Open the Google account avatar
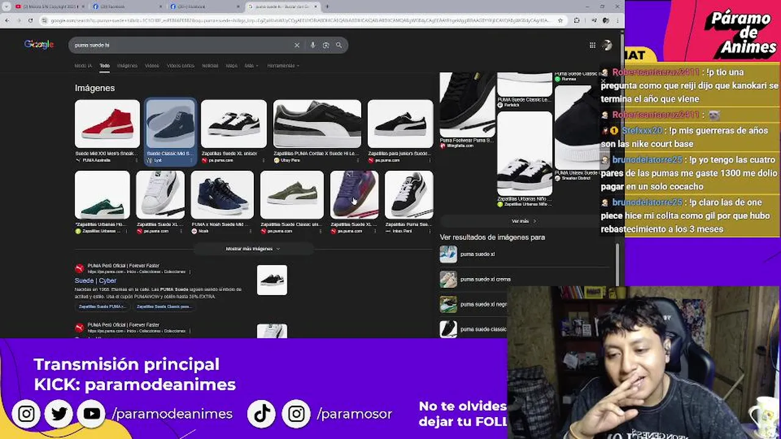 606,45
